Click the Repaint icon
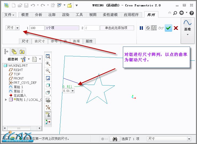The height and width of the screenshot is (144, 197). (x=48, y=78)
